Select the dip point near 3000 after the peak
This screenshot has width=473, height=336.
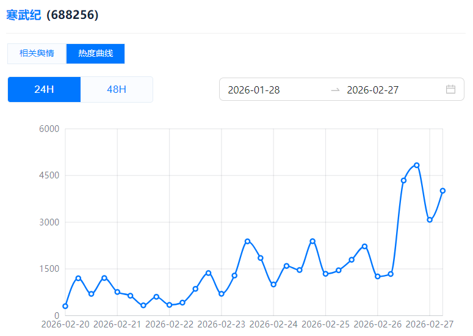[430, 220]
